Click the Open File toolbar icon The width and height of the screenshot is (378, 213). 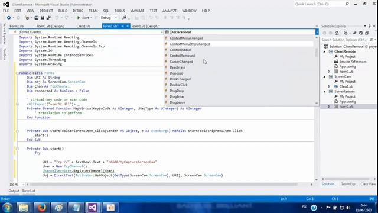coord(36,18)
